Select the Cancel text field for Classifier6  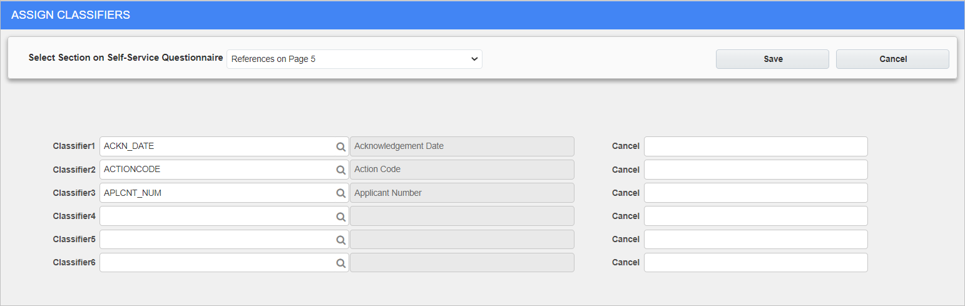click(x=756, y=262)
